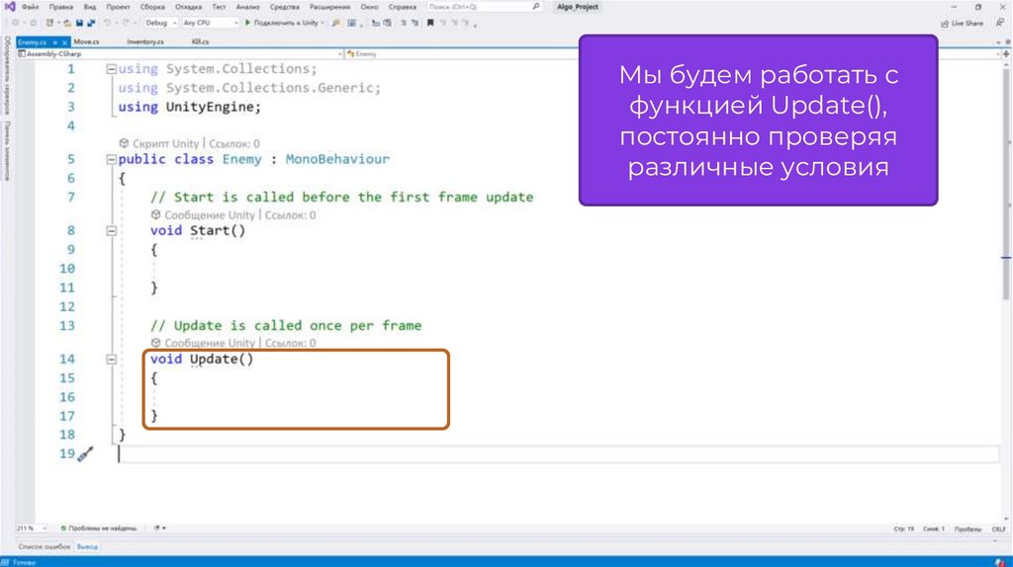
Task: Click Готово status bar text
Action: pos(24,562)
